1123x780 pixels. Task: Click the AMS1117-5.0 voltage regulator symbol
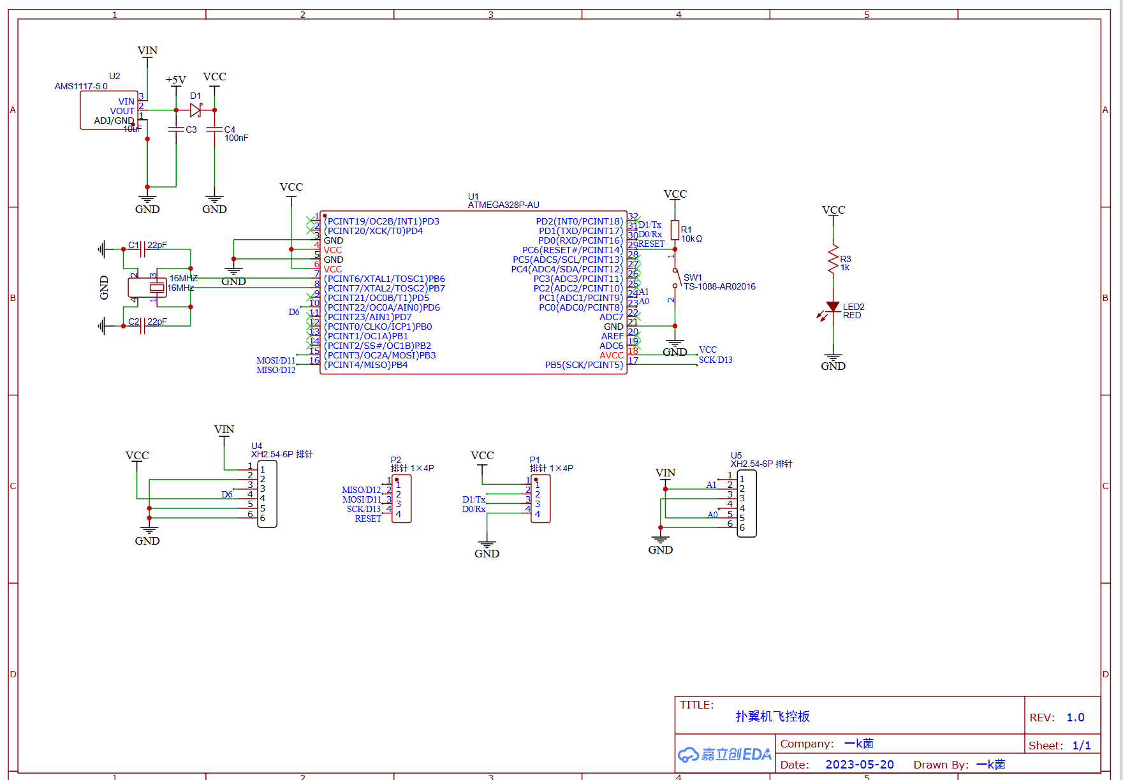[x=108, y=110]
